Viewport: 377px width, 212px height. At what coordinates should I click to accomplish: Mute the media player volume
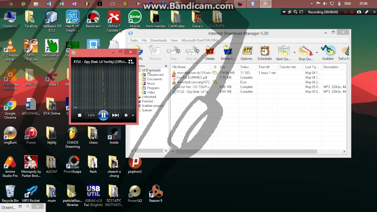126,115
